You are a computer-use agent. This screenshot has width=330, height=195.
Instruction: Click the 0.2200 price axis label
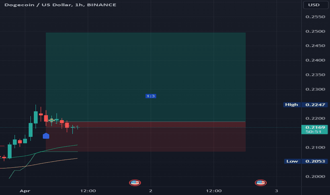[x=315, y=118]
